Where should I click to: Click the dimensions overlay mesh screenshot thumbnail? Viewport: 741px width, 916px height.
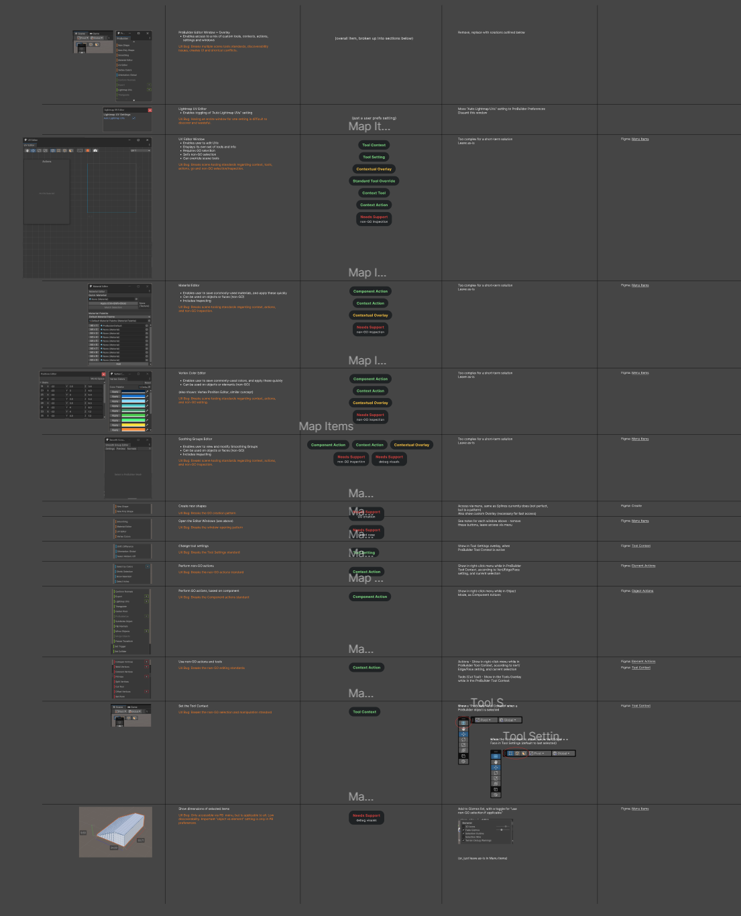[115, 832]
